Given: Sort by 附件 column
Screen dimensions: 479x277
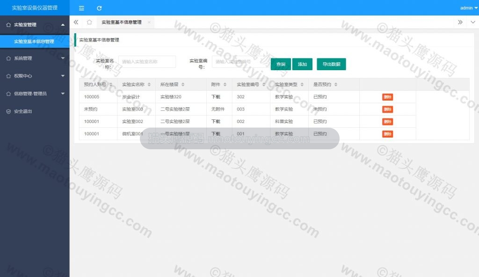Looking at the screenshot, I should click(225, 84).
